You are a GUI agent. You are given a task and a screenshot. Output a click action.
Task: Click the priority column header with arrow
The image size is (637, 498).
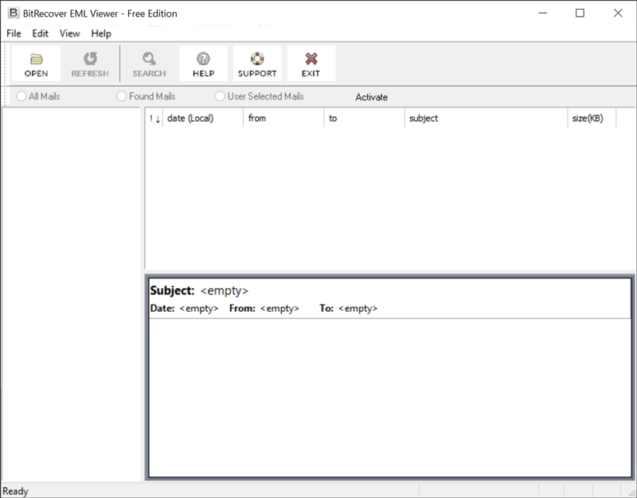(154, 118)
